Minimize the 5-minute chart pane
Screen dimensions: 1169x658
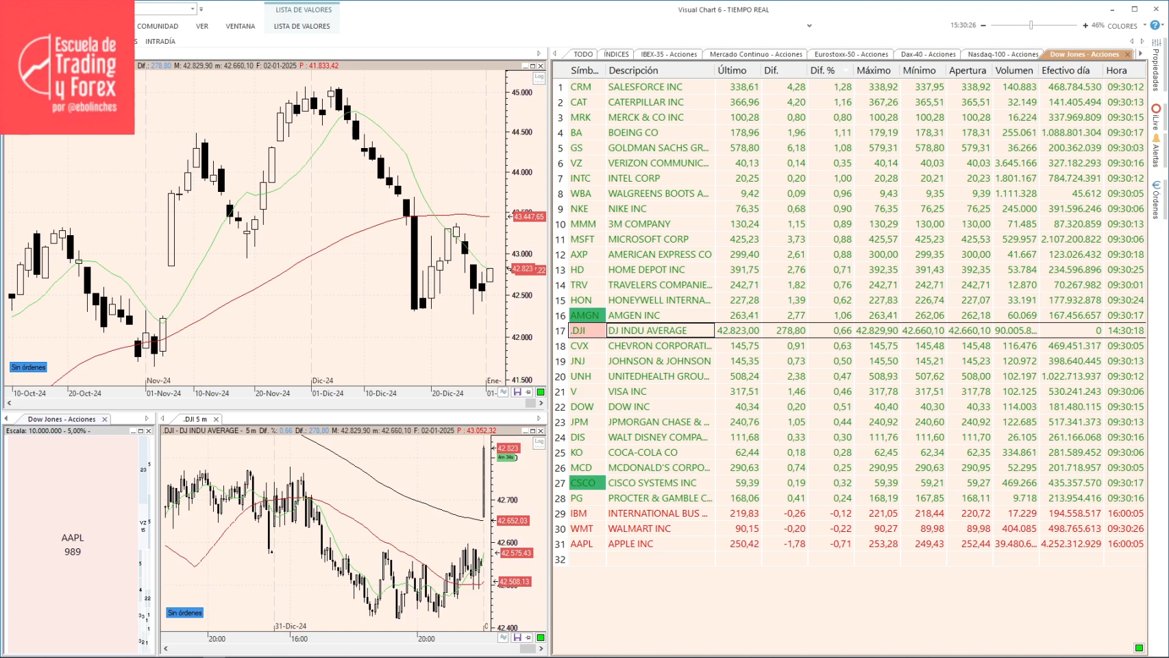tap(524, 431)
